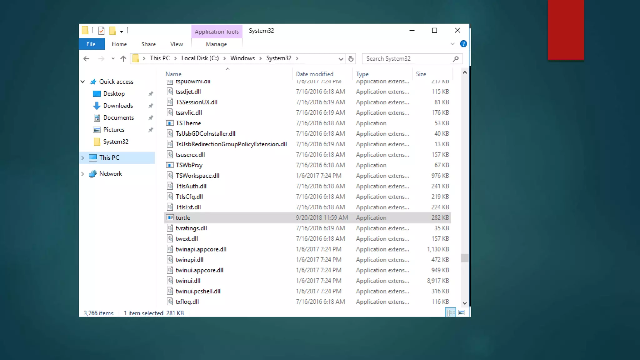Click the vertical scrollbar down arrow
Screen dimensions: 640x360
point(465,303)
